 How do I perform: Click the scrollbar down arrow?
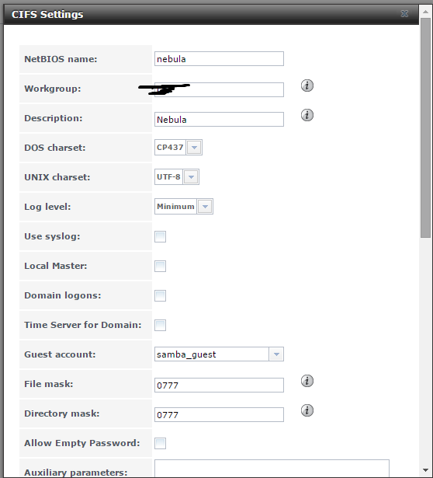coord(426,470)
